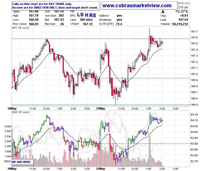
Task: Select the 'WE ARE HERE!' label box
Action: (23, 162)
